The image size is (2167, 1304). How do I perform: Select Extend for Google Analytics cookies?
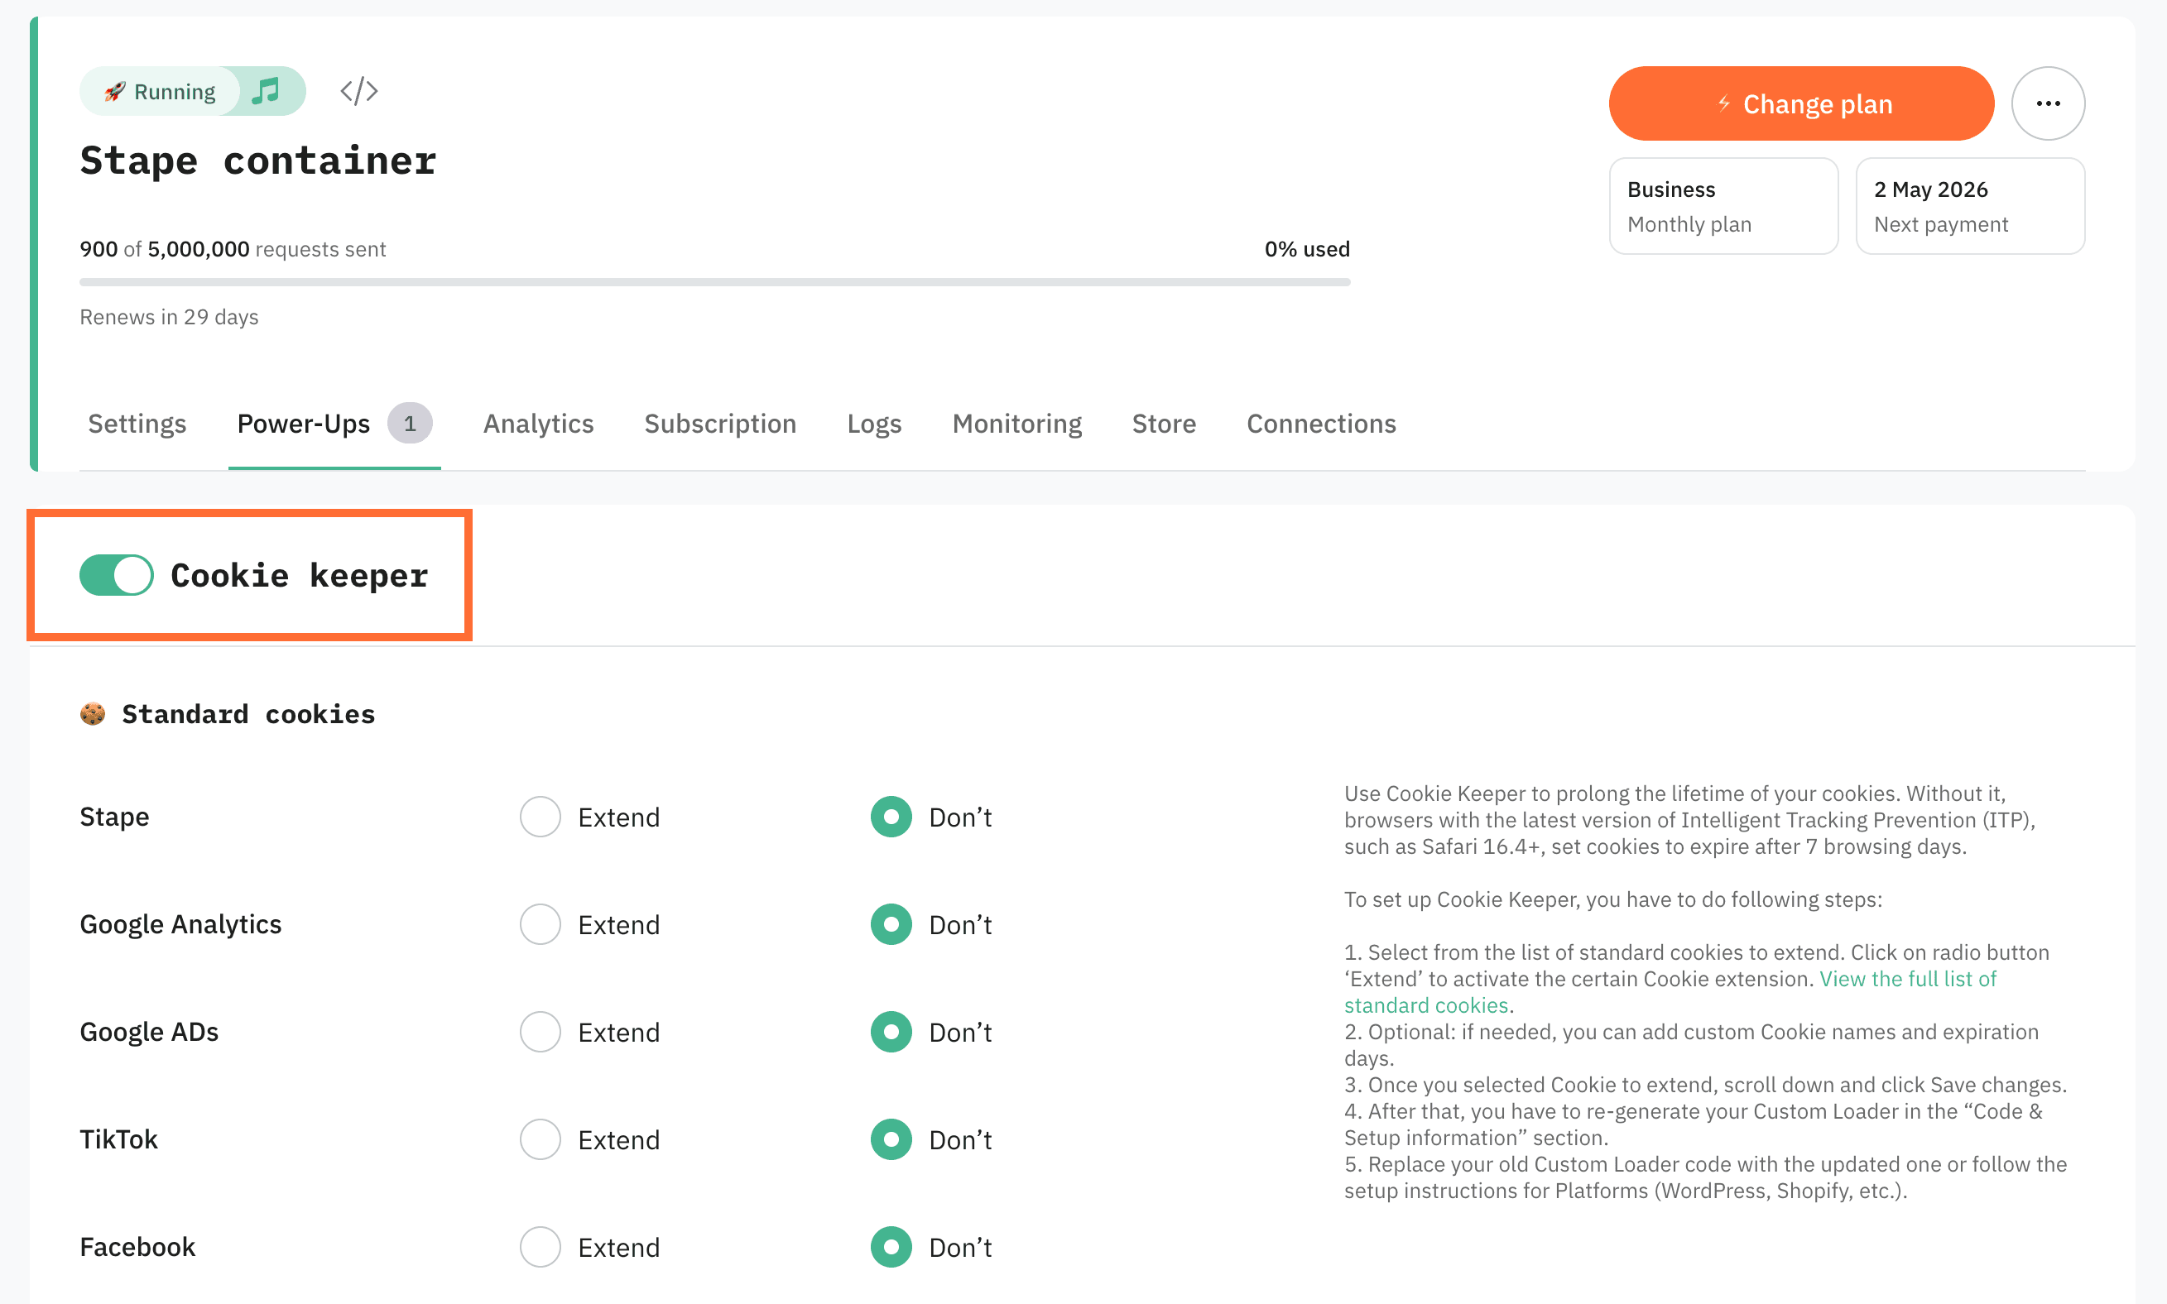[540, 924]
